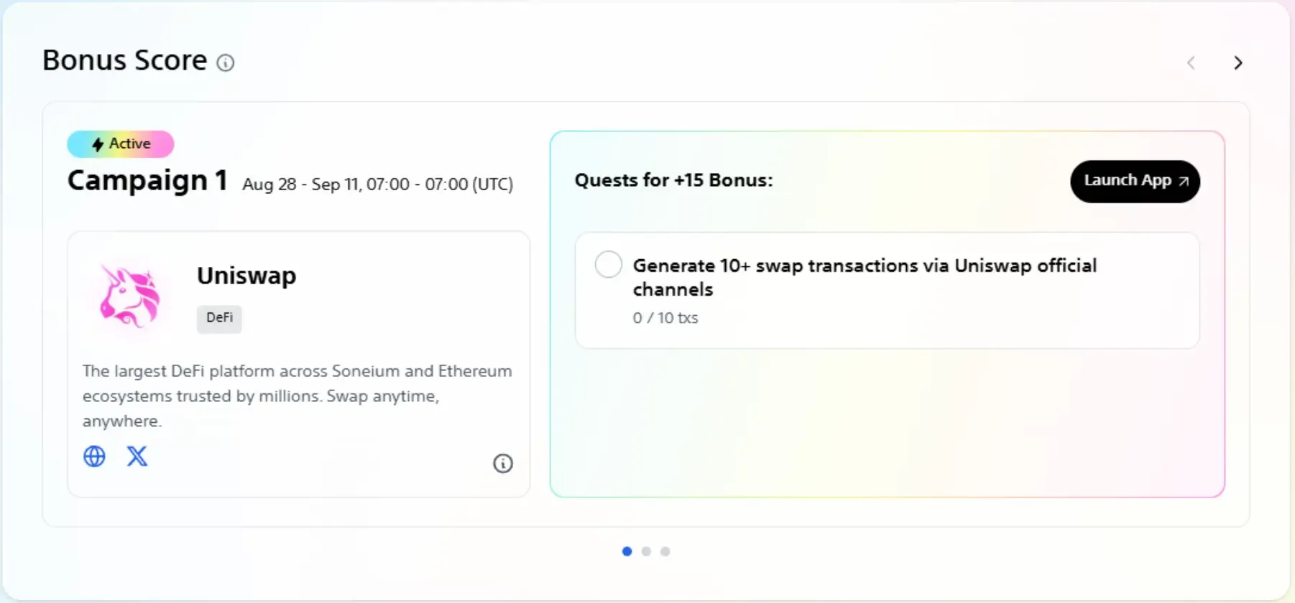Toggle the Active campaign status badge

(x=120, y=144)
